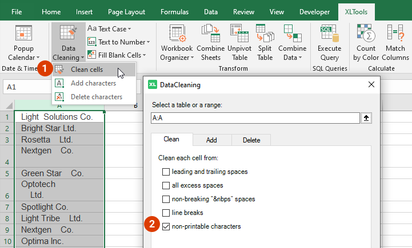Screen dimensions: 412x248
Task: Click the Data Cleaning icon
Action: click(69, 32)
